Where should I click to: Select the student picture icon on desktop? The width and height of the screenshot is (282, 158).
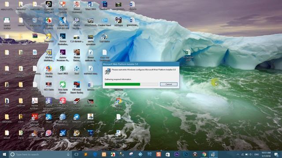click(90, 118)
